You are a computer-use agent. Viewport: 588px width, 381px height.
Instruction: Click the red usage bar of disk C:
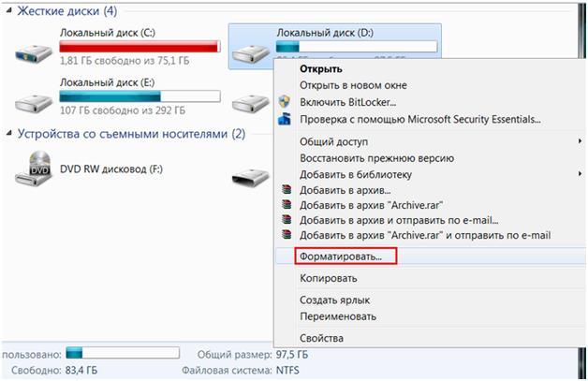click(140, 47)
